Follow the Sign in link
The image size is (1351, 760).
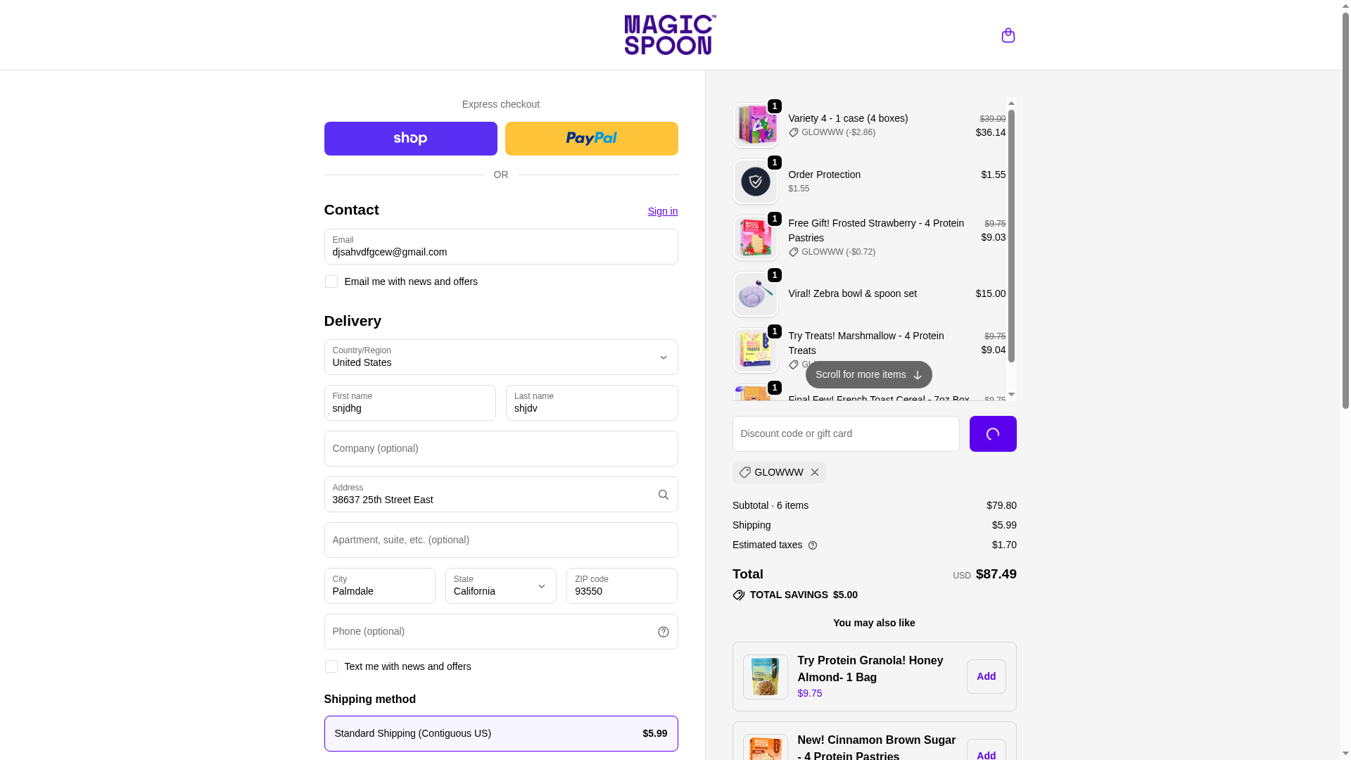pos(662,211)
